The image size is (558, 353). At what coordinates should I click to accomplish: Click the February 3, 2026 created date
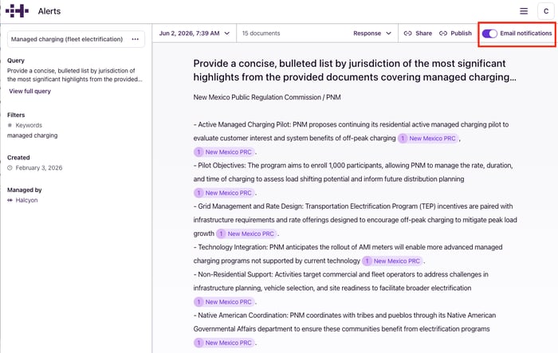(x=39, y=168)
